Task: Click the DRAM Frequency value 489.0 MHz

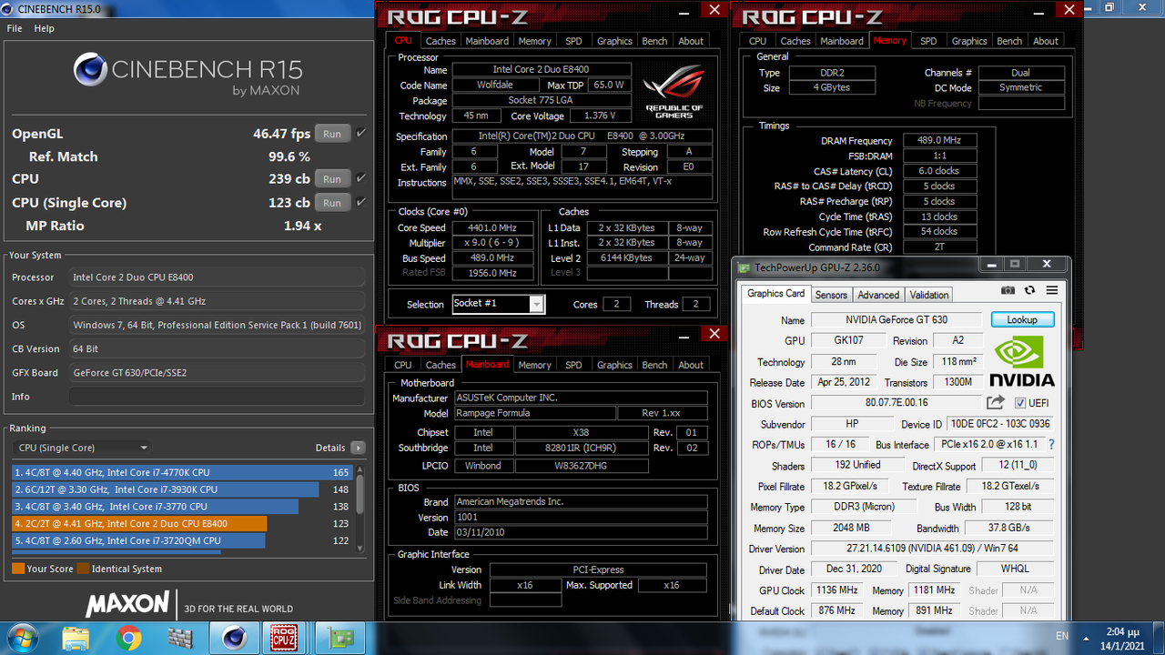Action: [939, 141]
